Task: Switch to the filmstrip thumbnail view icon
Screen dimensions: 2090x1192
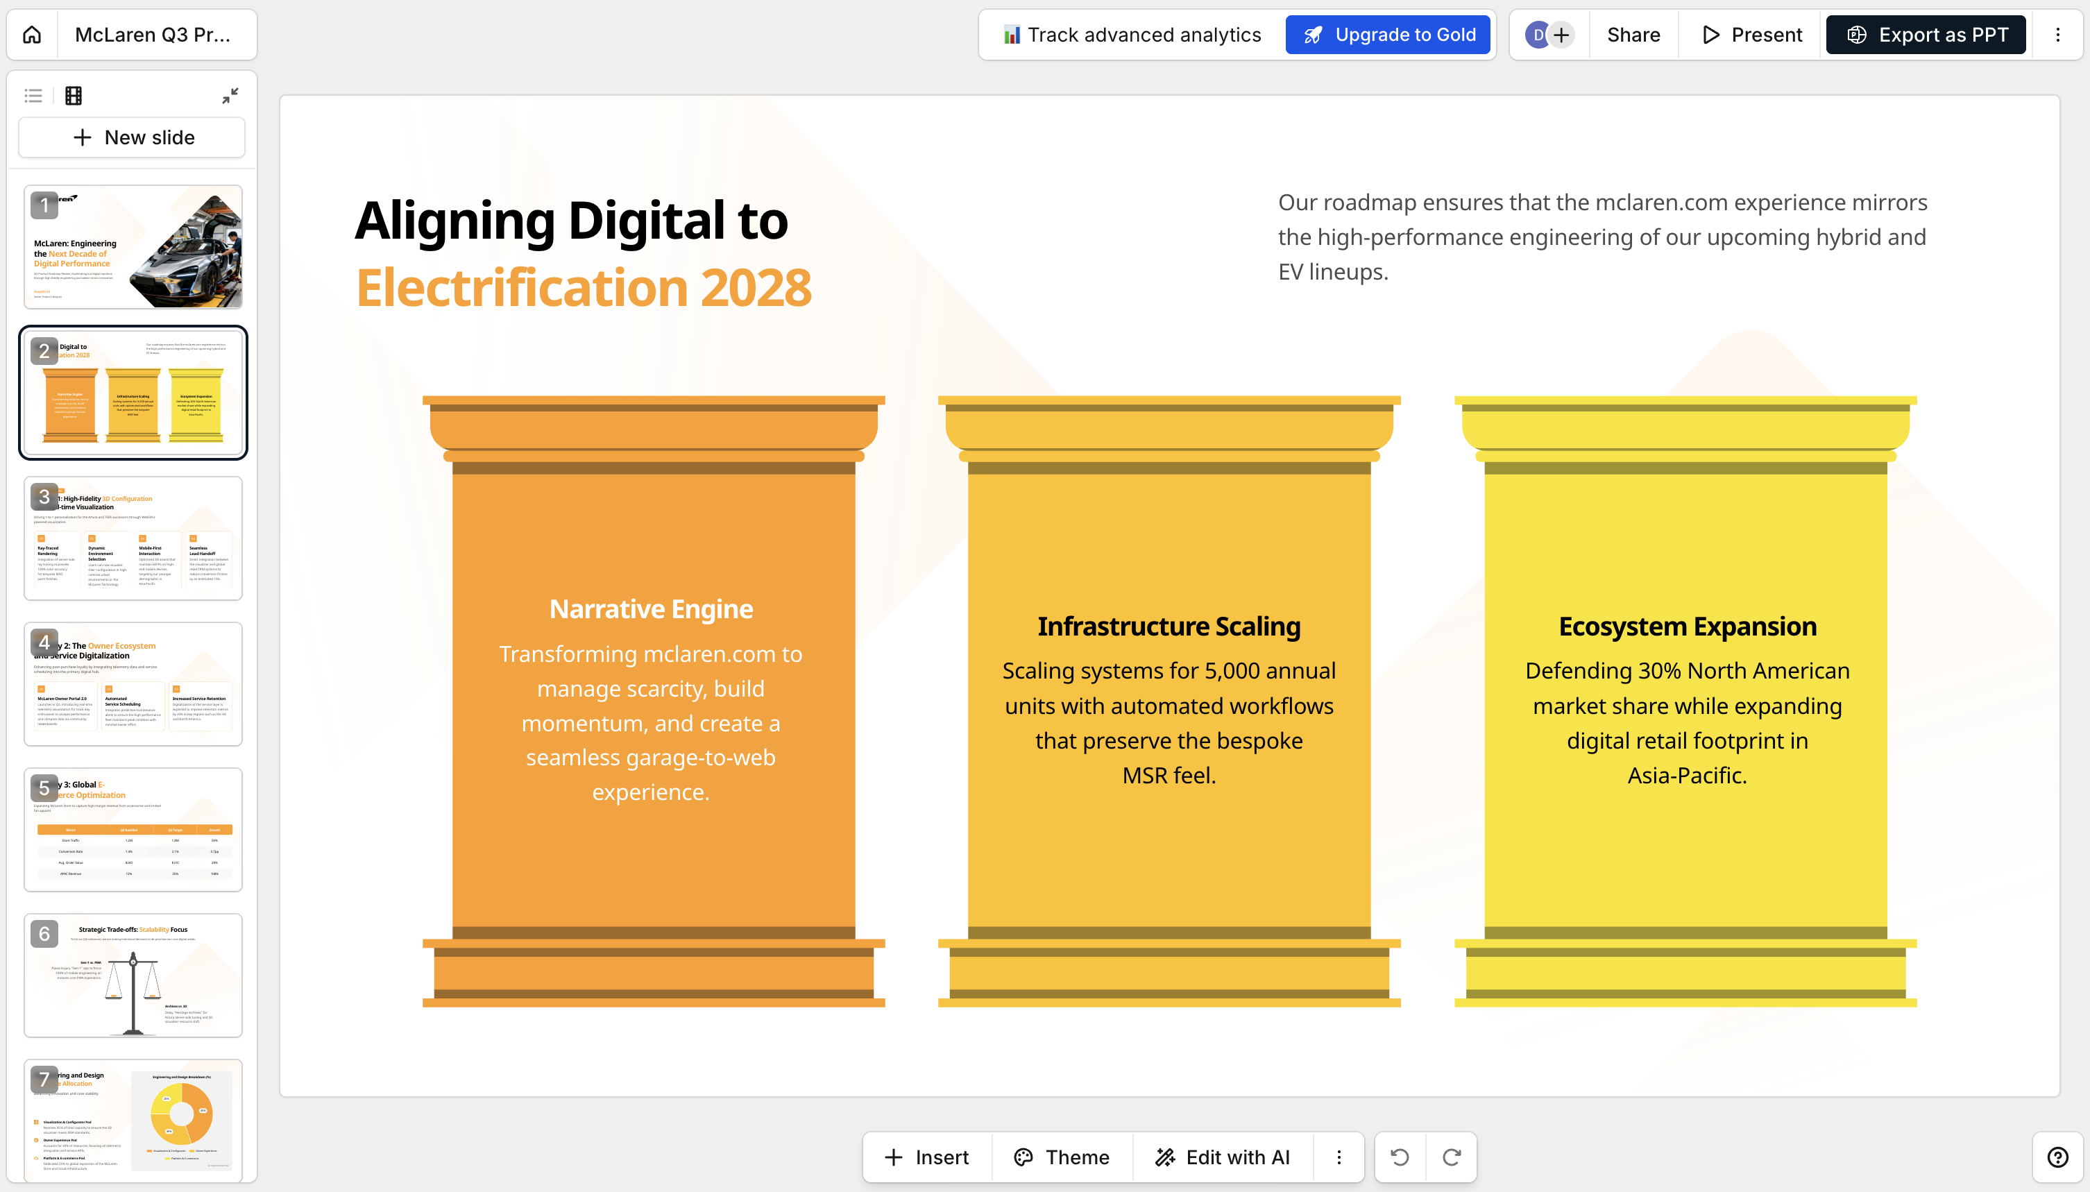Action: [74, 95]
